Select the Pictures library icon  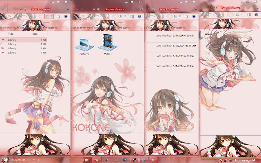(x=84, y=46)
